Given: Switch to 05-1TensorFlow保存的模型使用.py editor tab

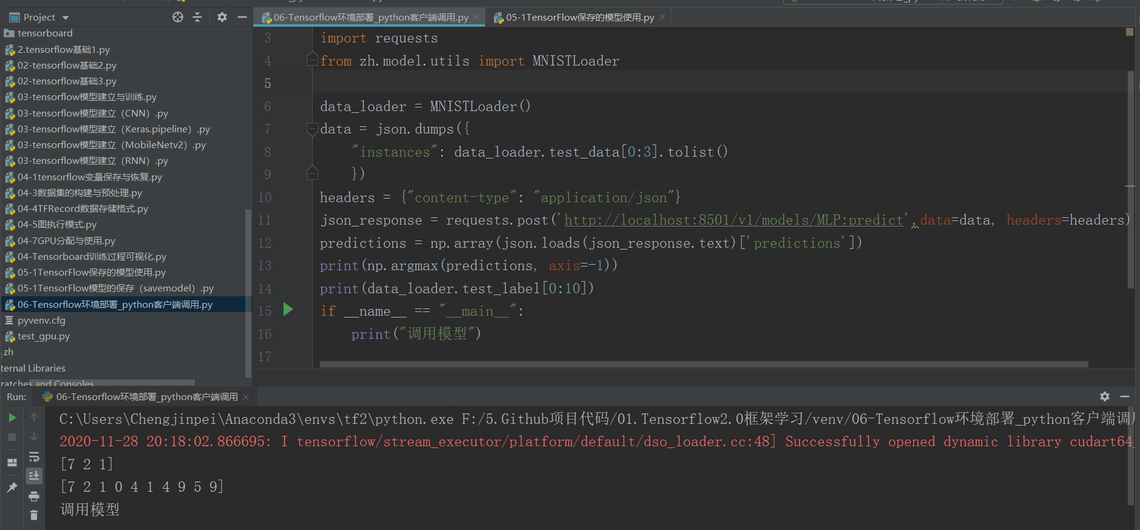Looking at the screenshot, I should coord(580,17).
